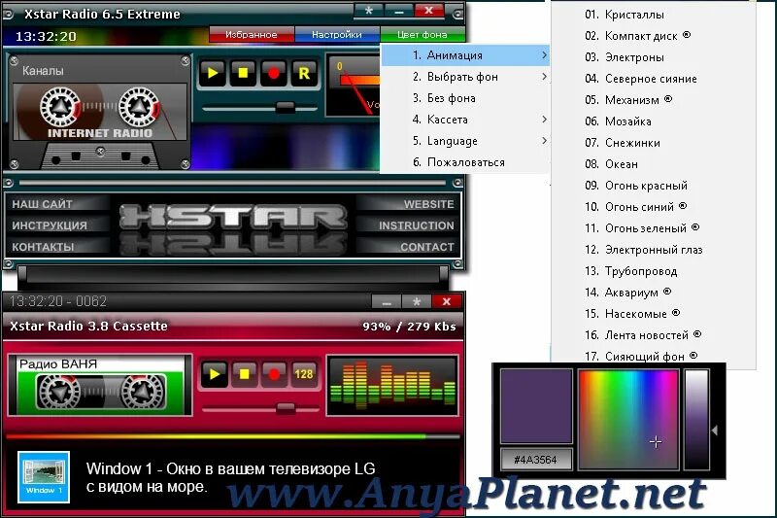Click the star button in Xstar 6.5 title bar
This screenshot has height=518, width=777.
(x=368, y=11)
